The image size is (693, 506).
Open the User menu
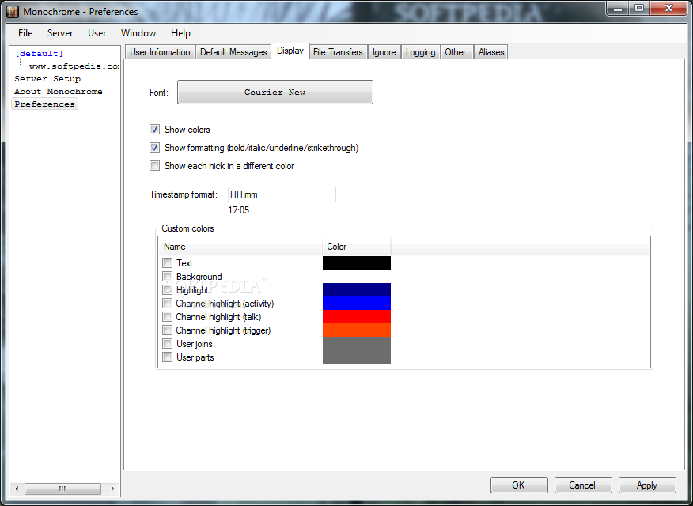pyautogui.click(x=97, y=33)
